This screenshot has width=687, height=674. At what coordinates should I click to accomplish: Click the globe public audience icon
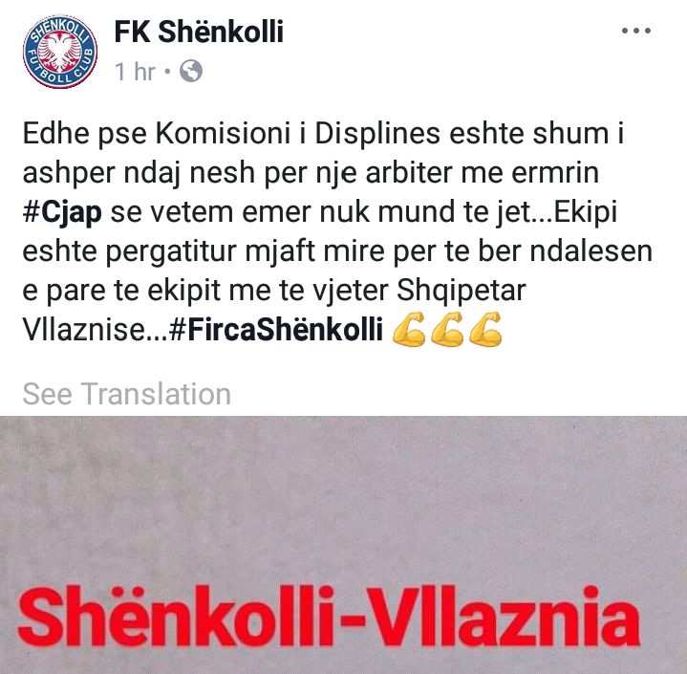(191, 71)
